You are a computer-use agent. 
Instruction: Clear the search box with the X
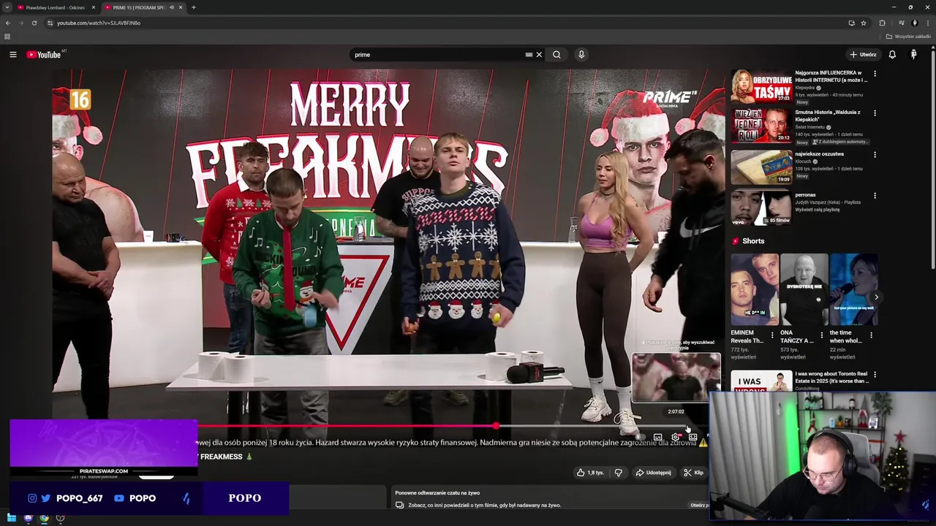pos(539,55)
